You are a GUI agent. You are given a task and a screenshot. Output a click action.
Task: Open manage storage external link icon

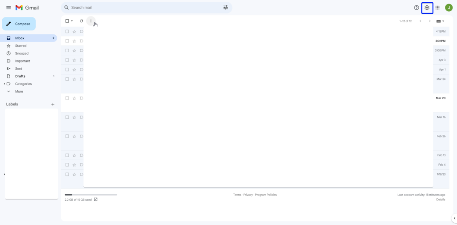(96, 200)
